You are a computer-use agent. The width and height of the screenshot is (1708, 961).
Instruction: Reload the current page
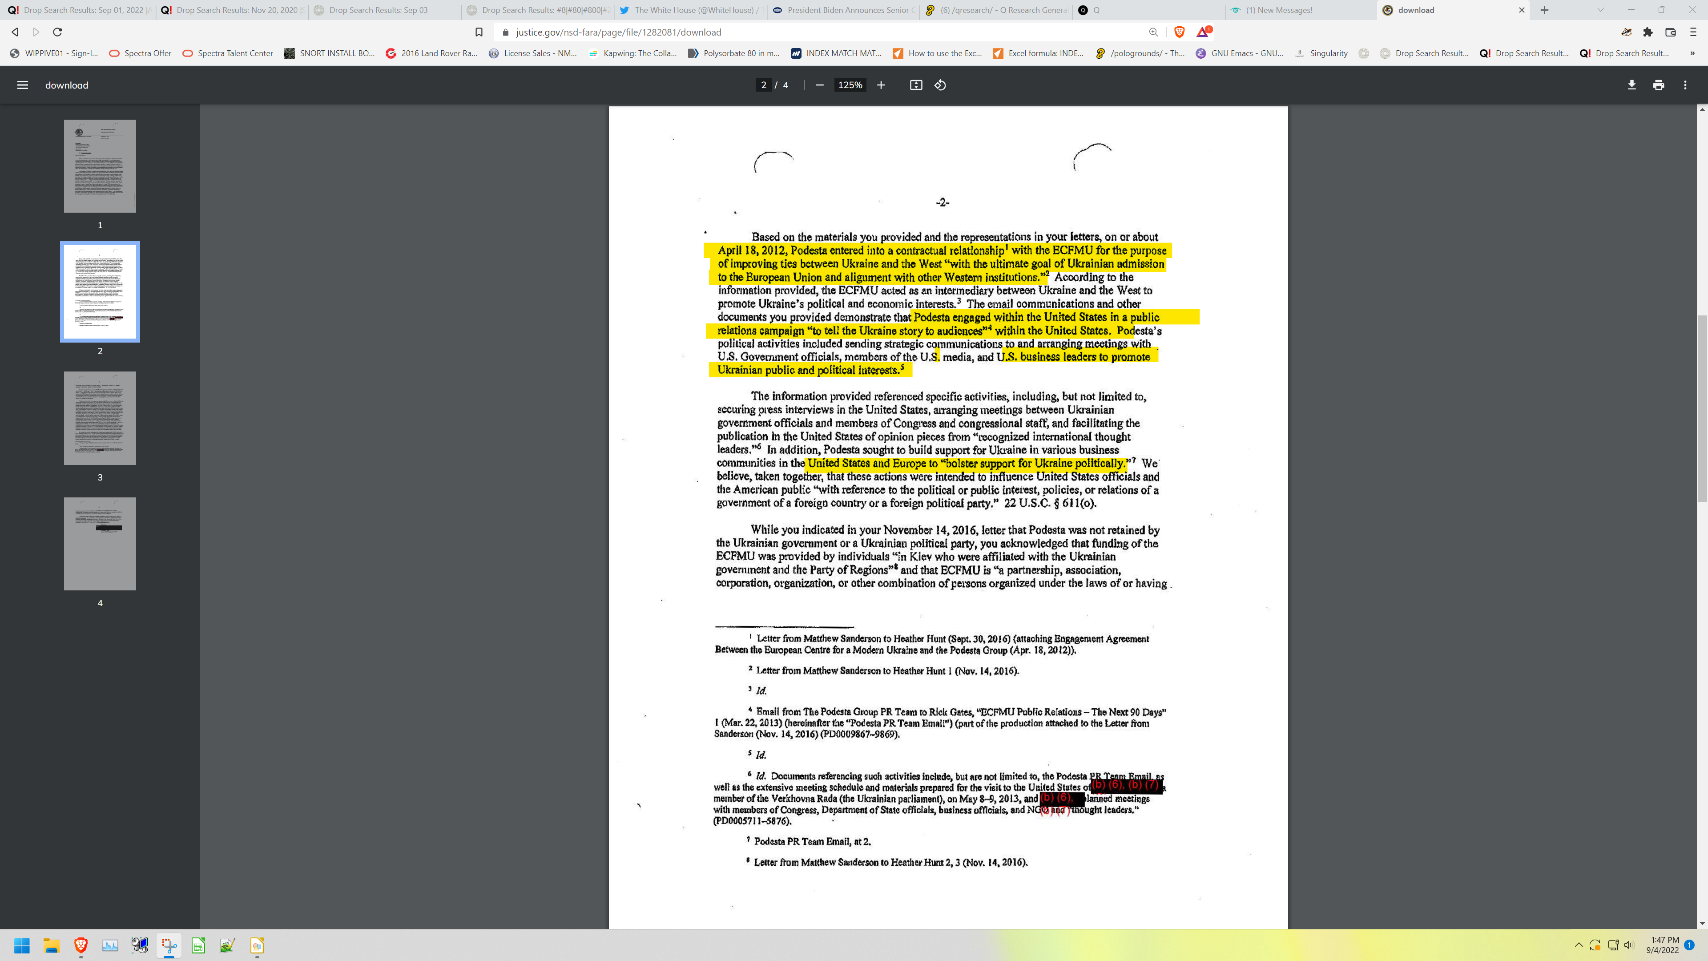click(58, 32)
